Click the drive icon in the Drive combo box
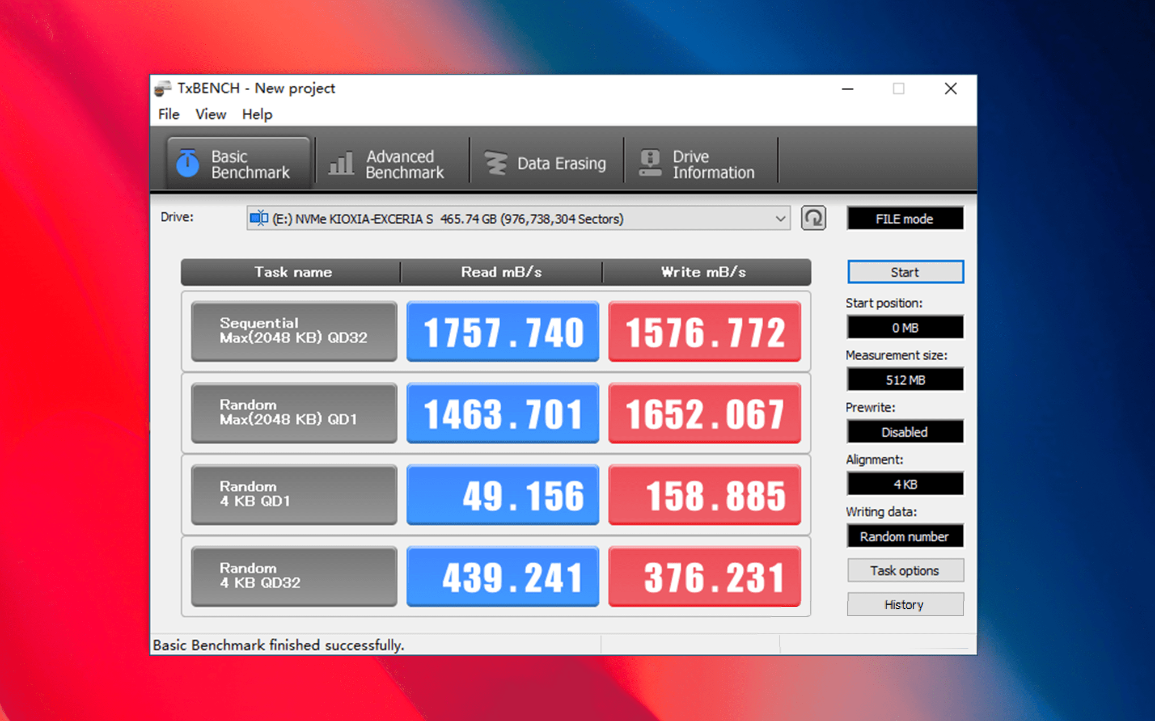Image resolution: width=1155 pixels, height=721 pixels. 259,218
